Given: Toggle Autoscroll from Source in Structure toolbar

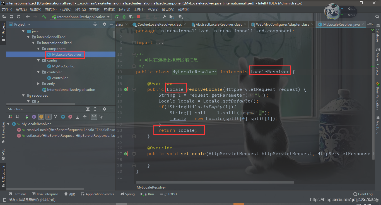Looking at the screenshot, I should pyautogui.click(x=101, y=117).
